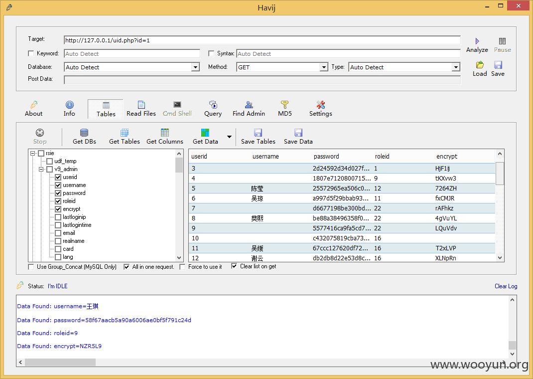533x379 pixels.
Task: Click Get Tables icon
Action: coord(125,133)
